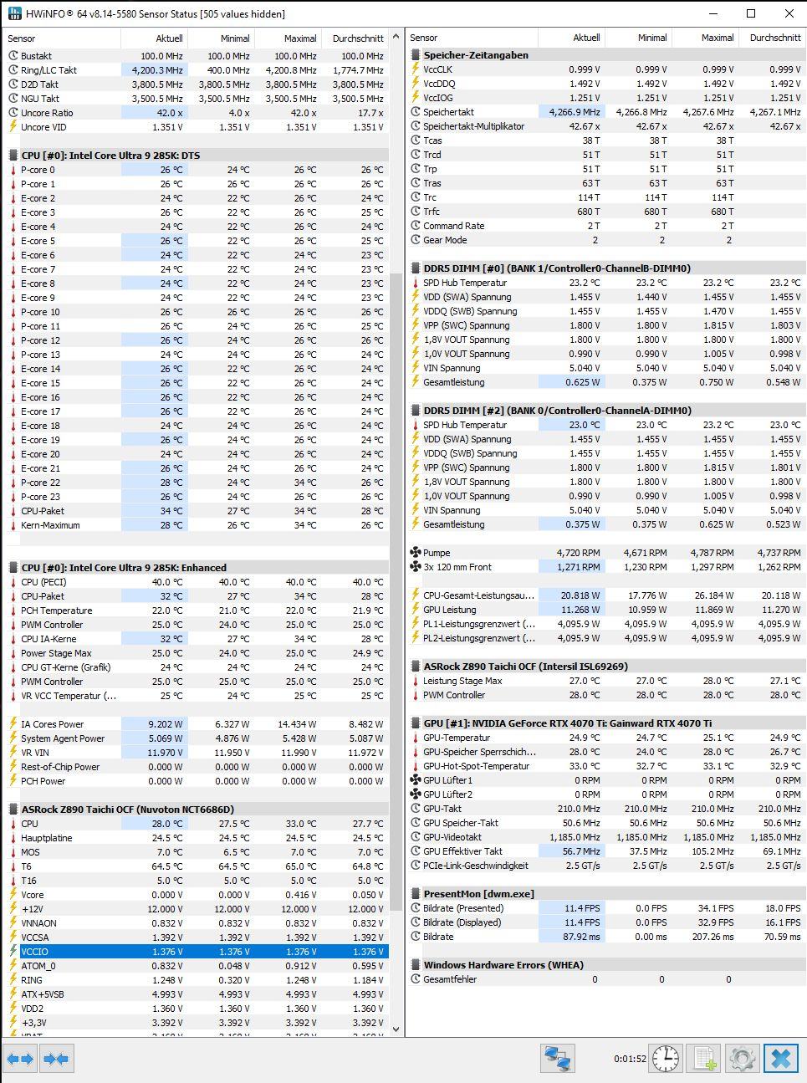Select the ASRock Z890 Taichi OCF (Intersil ISL69269) header

coord(605,667)
